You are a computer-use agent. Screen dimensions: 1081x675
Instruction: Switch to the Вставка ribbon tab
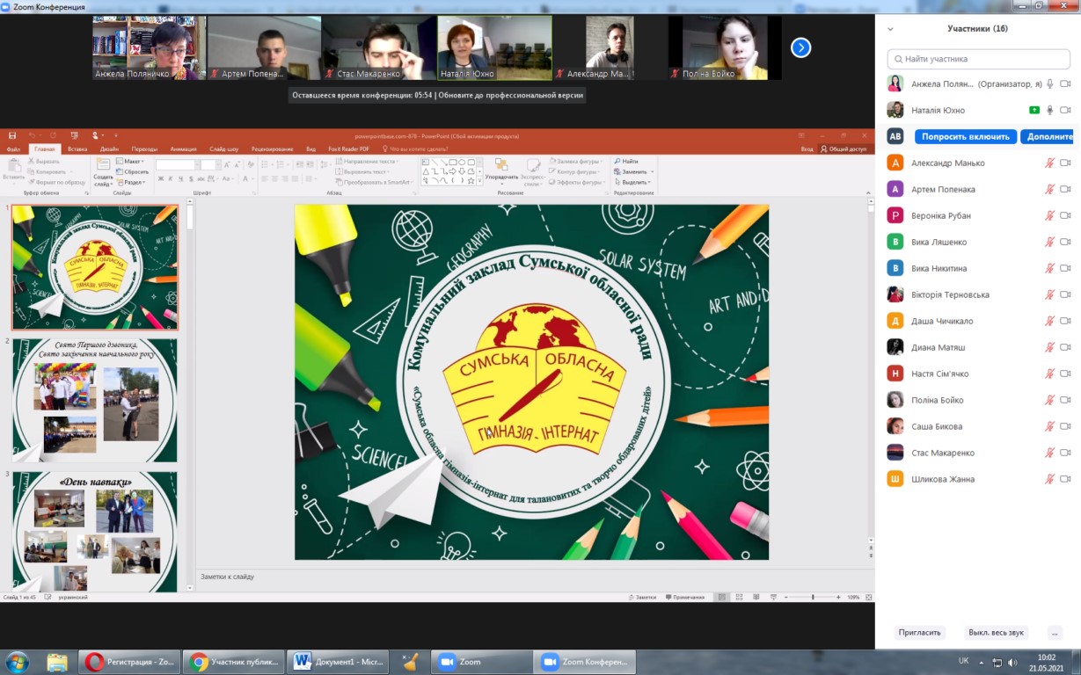[x=77, y=149]
